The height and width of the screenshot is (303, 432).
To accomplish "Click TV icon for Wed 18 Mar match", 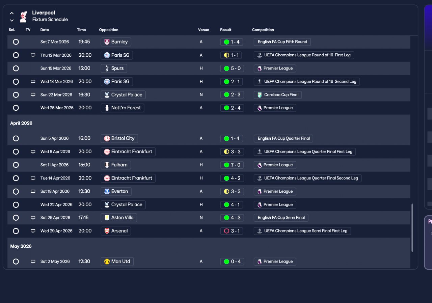I will click(x=33, y=82).
